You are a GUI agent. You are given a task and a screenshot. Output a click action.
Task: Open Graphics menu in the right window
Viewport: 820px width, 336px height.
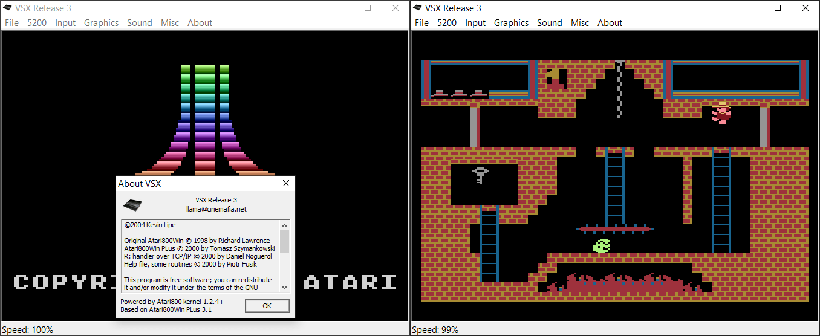click(x=511, y=23)
